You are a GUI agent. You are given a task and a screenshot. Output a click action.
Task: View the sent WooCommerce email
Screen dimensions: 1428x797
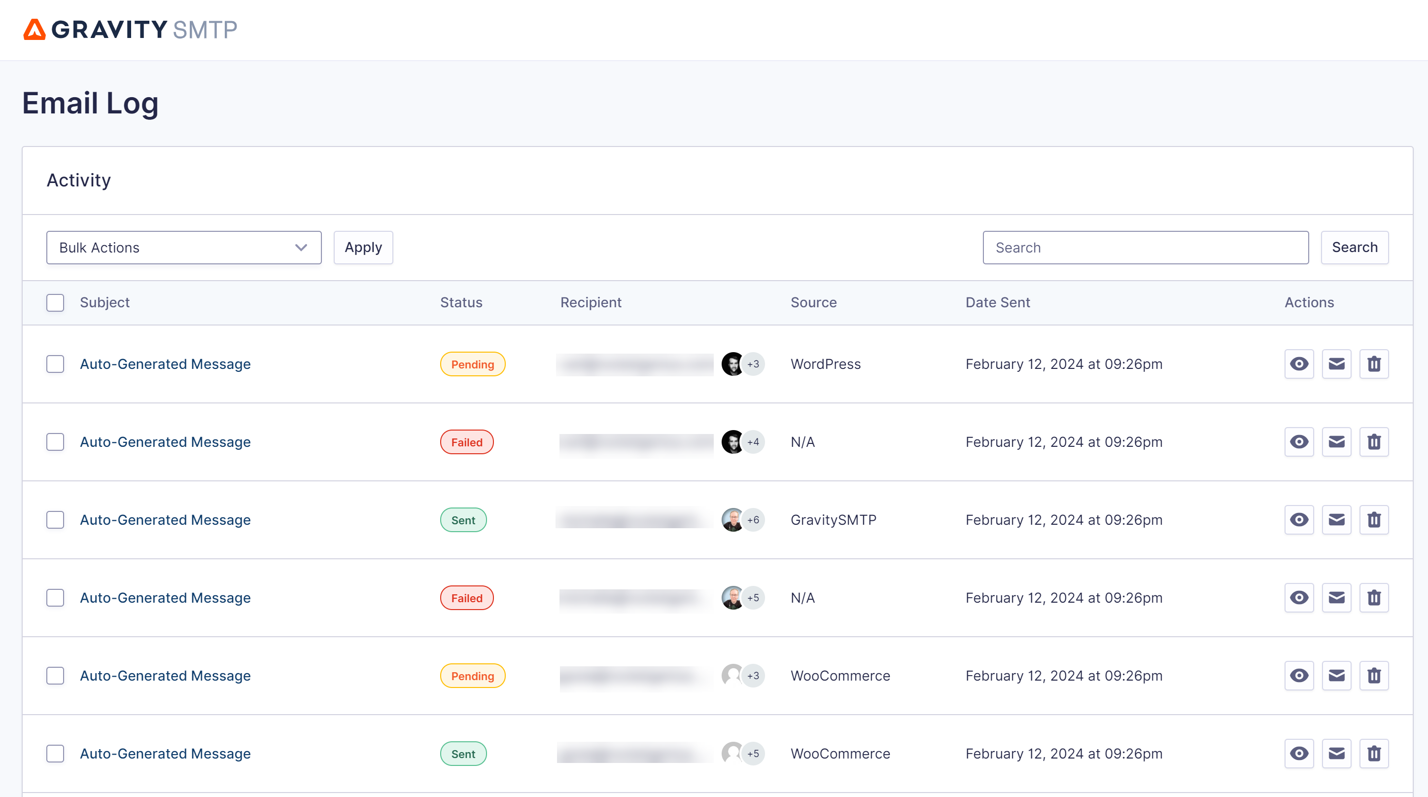[1299, 754]
